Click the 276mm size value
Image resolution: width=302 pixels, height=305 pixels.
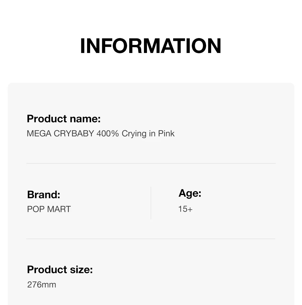click(x=42, y=285)
